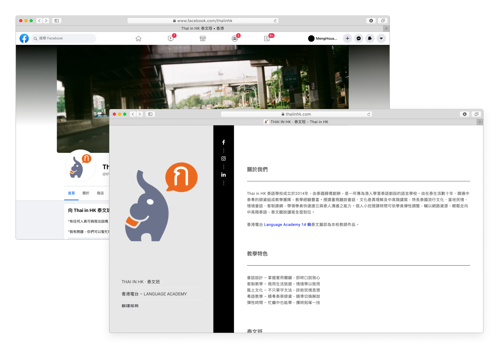
Task: Click the Instagram icon in black sidebar
Action: [x=223, y=159]
